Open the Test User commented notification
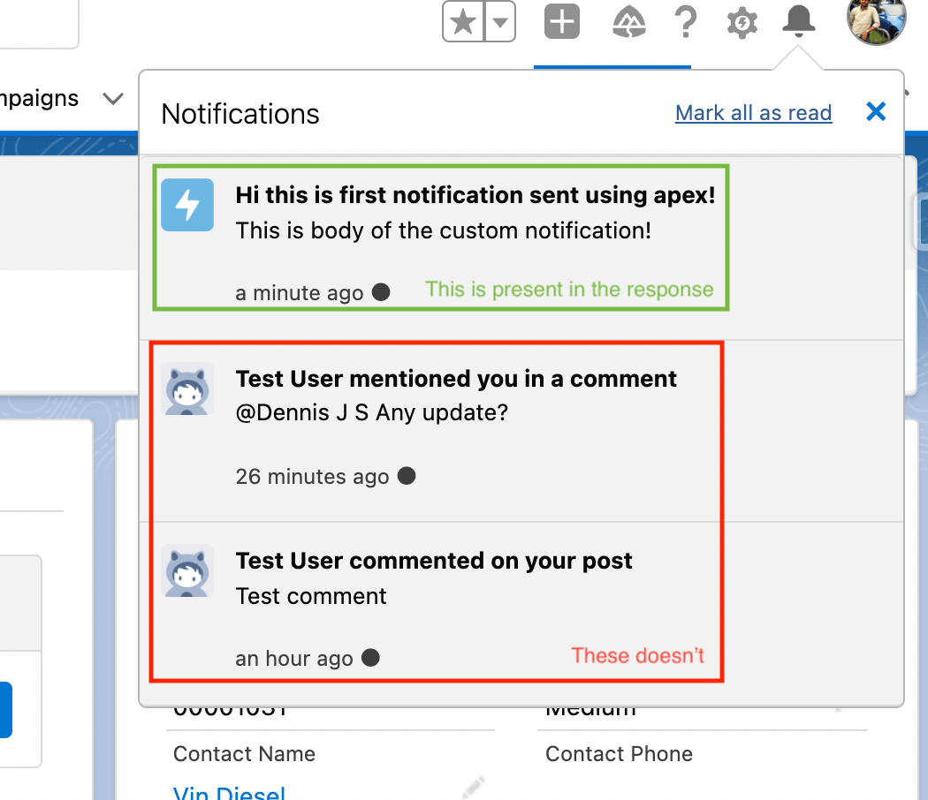Image resolution: width=928 pixels, height=800 pixels. 434,560
